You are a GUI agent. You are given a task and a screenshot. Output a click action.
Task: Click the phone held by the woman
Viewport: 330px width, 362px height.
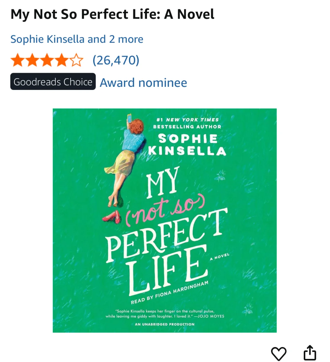click(x=129, y=118)
